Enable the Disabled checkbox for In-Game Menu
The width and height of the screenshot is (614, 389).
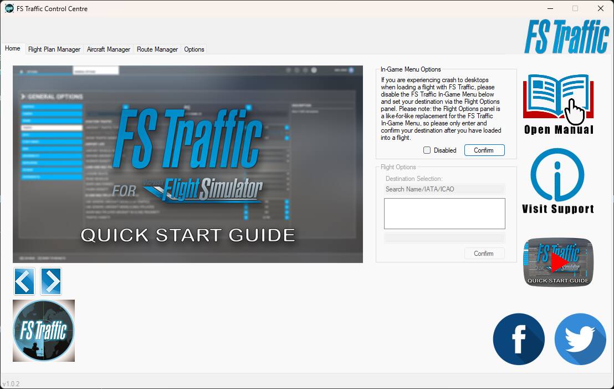click(x=427, y=150)
